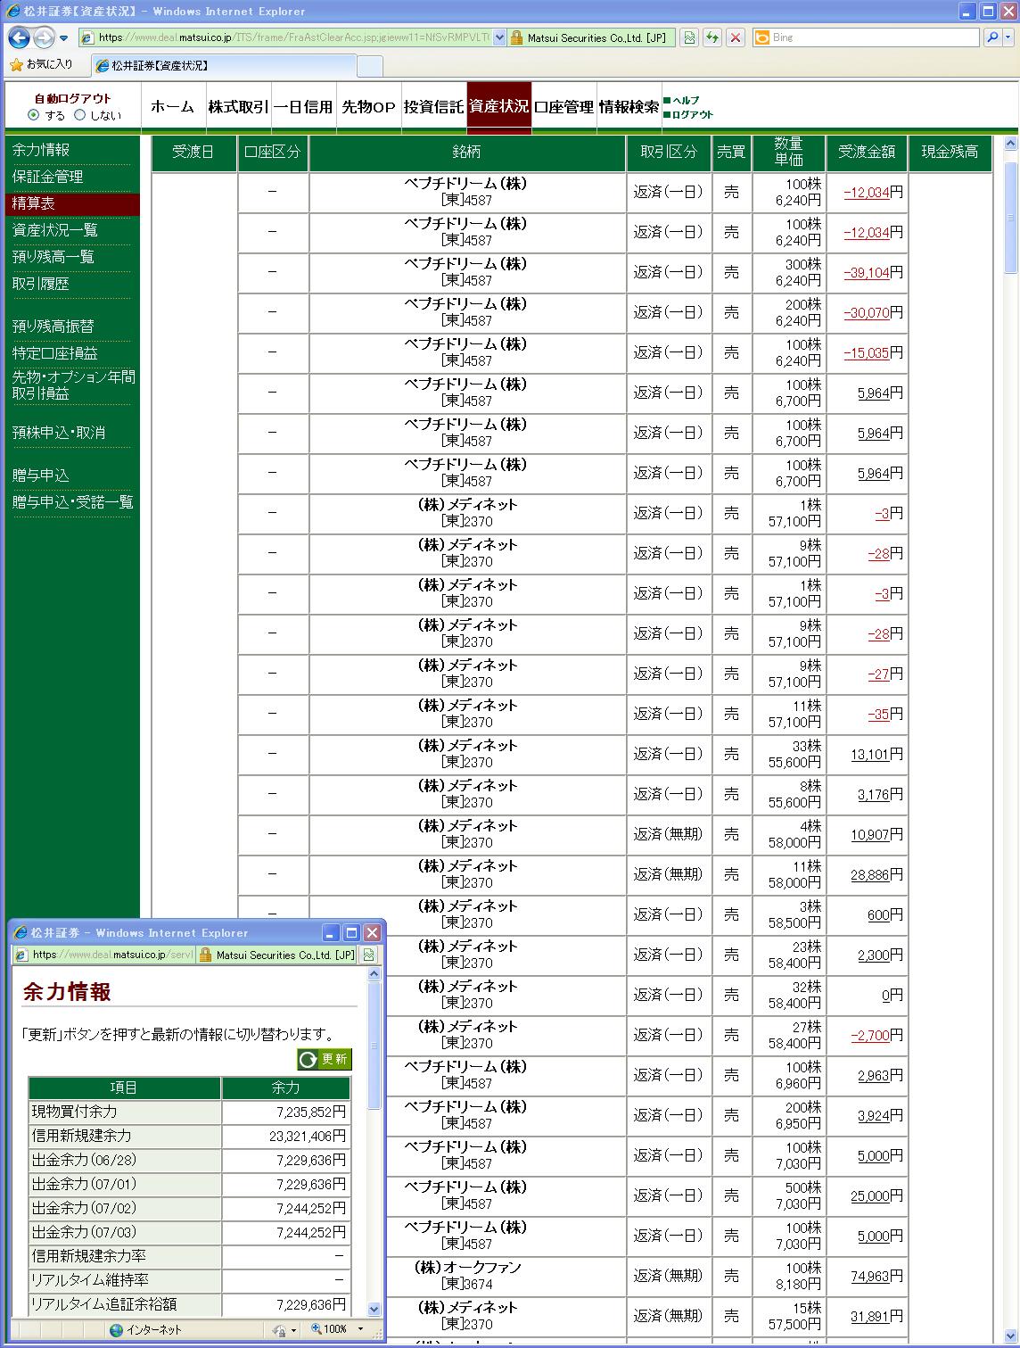Click the browser Forward arrow button
Viewport: 1020px width, 1348px height.
coord(43,37)
